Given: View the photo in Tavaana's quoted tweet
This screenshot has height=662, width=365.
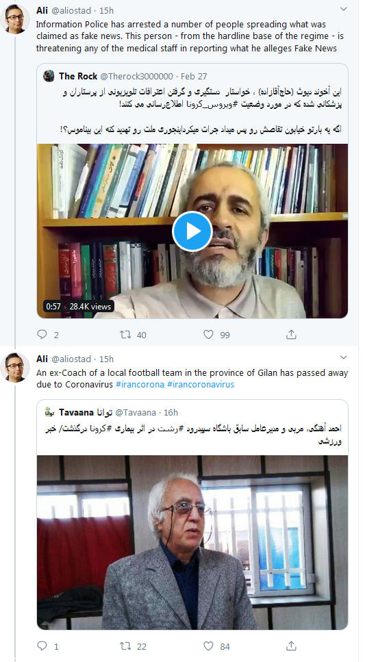Looking at the screenshot, I should [x=192, y=542].
